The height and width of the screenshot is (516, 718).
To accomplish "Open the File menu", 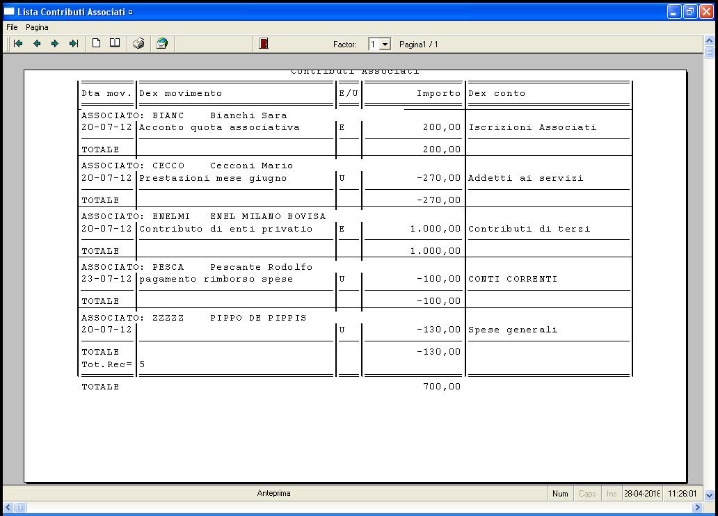I will tap(12, 27).
